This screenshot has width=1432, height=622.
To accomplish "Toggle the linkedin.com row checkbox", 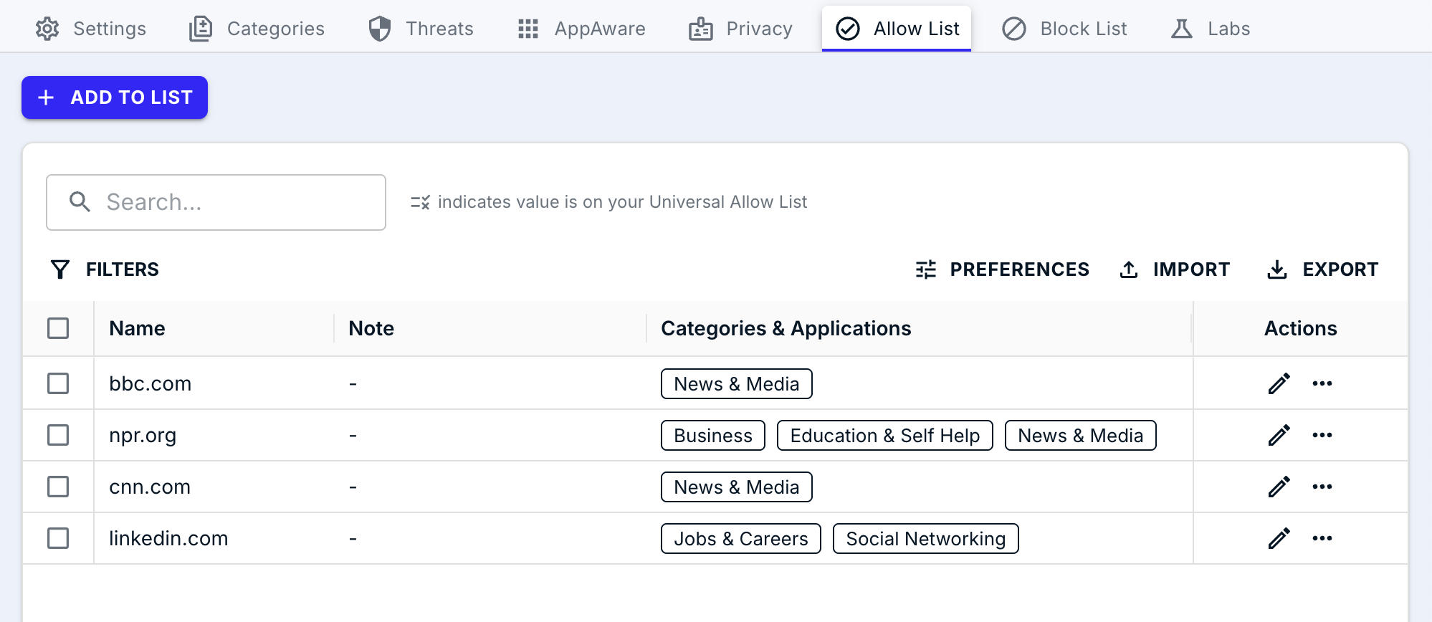I will coord(58,538).
